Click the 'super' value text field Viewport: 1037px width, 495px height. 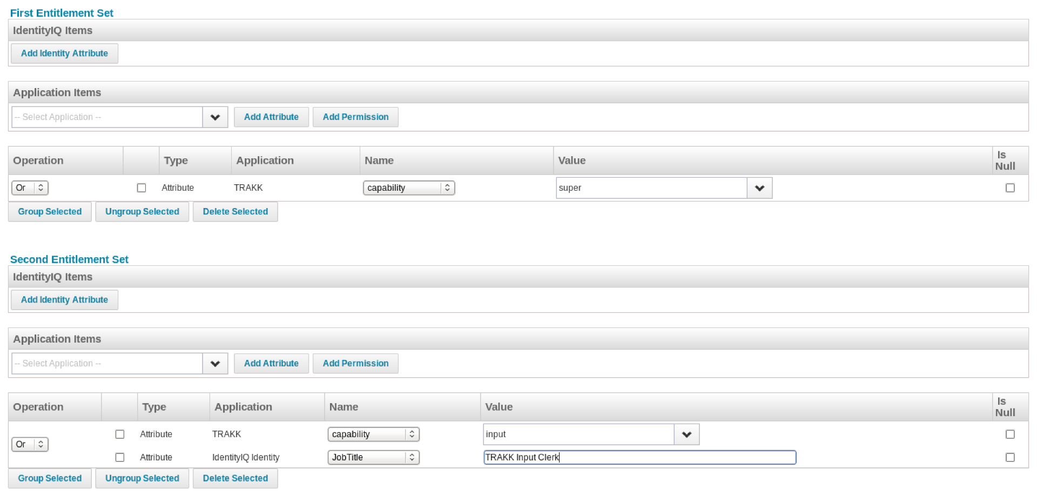[x=652, y=188]
